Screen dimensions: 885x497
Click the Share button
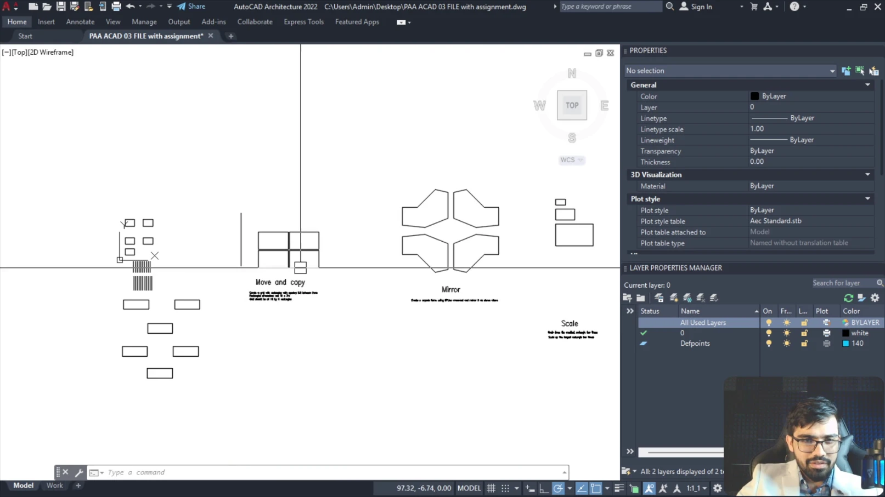(191, 7)
